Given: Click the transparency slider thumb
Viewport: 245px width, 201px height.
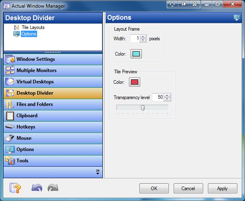Looking at the screenshot, I should pyautogui.click(x=143, y=108).
